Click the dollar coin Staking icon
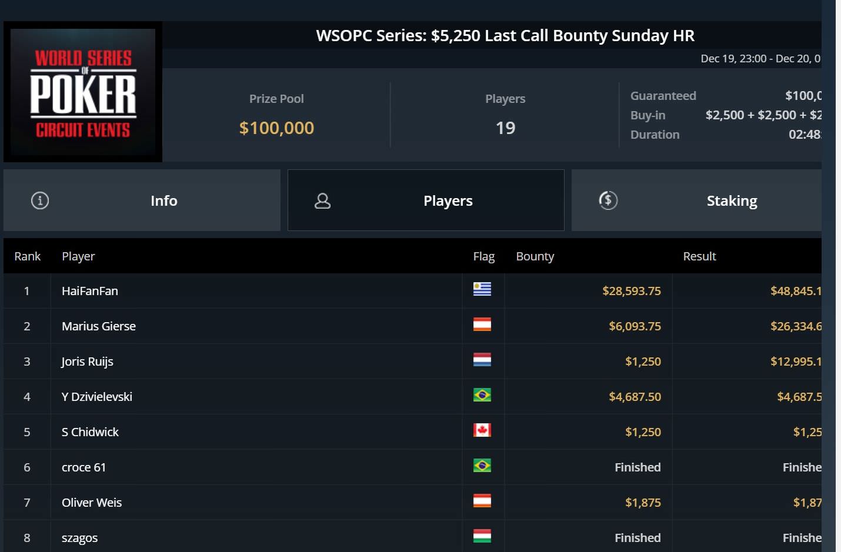The image size is (841, 552). pos(608,200)
